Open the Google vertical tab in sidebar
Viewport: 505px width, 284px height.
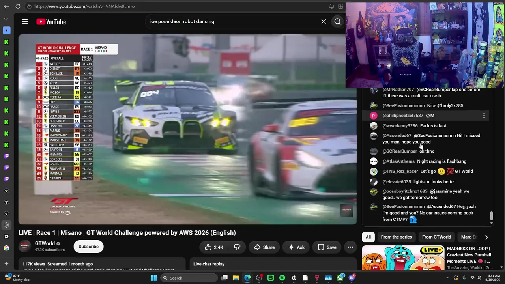pos(6,248)
